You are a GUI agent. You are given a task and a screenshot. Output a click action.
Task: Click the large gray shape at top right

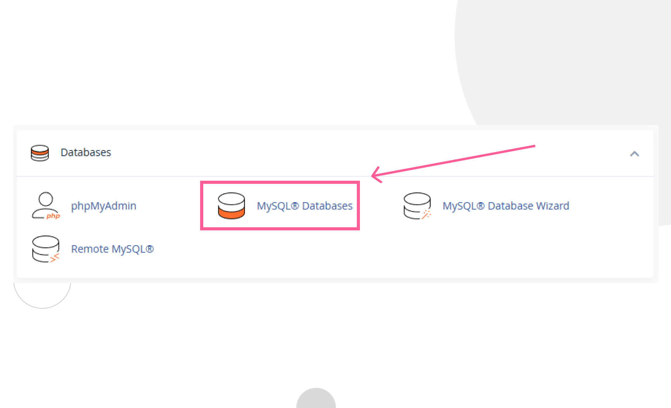click(562, 58)
